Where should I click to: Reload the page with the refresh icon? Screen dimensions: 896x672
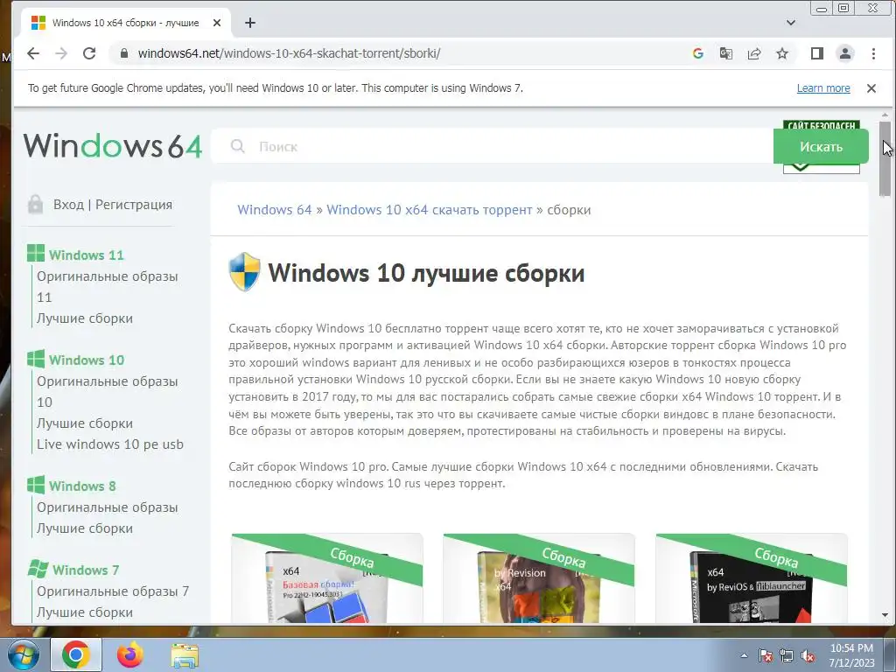tap(89, 53)
